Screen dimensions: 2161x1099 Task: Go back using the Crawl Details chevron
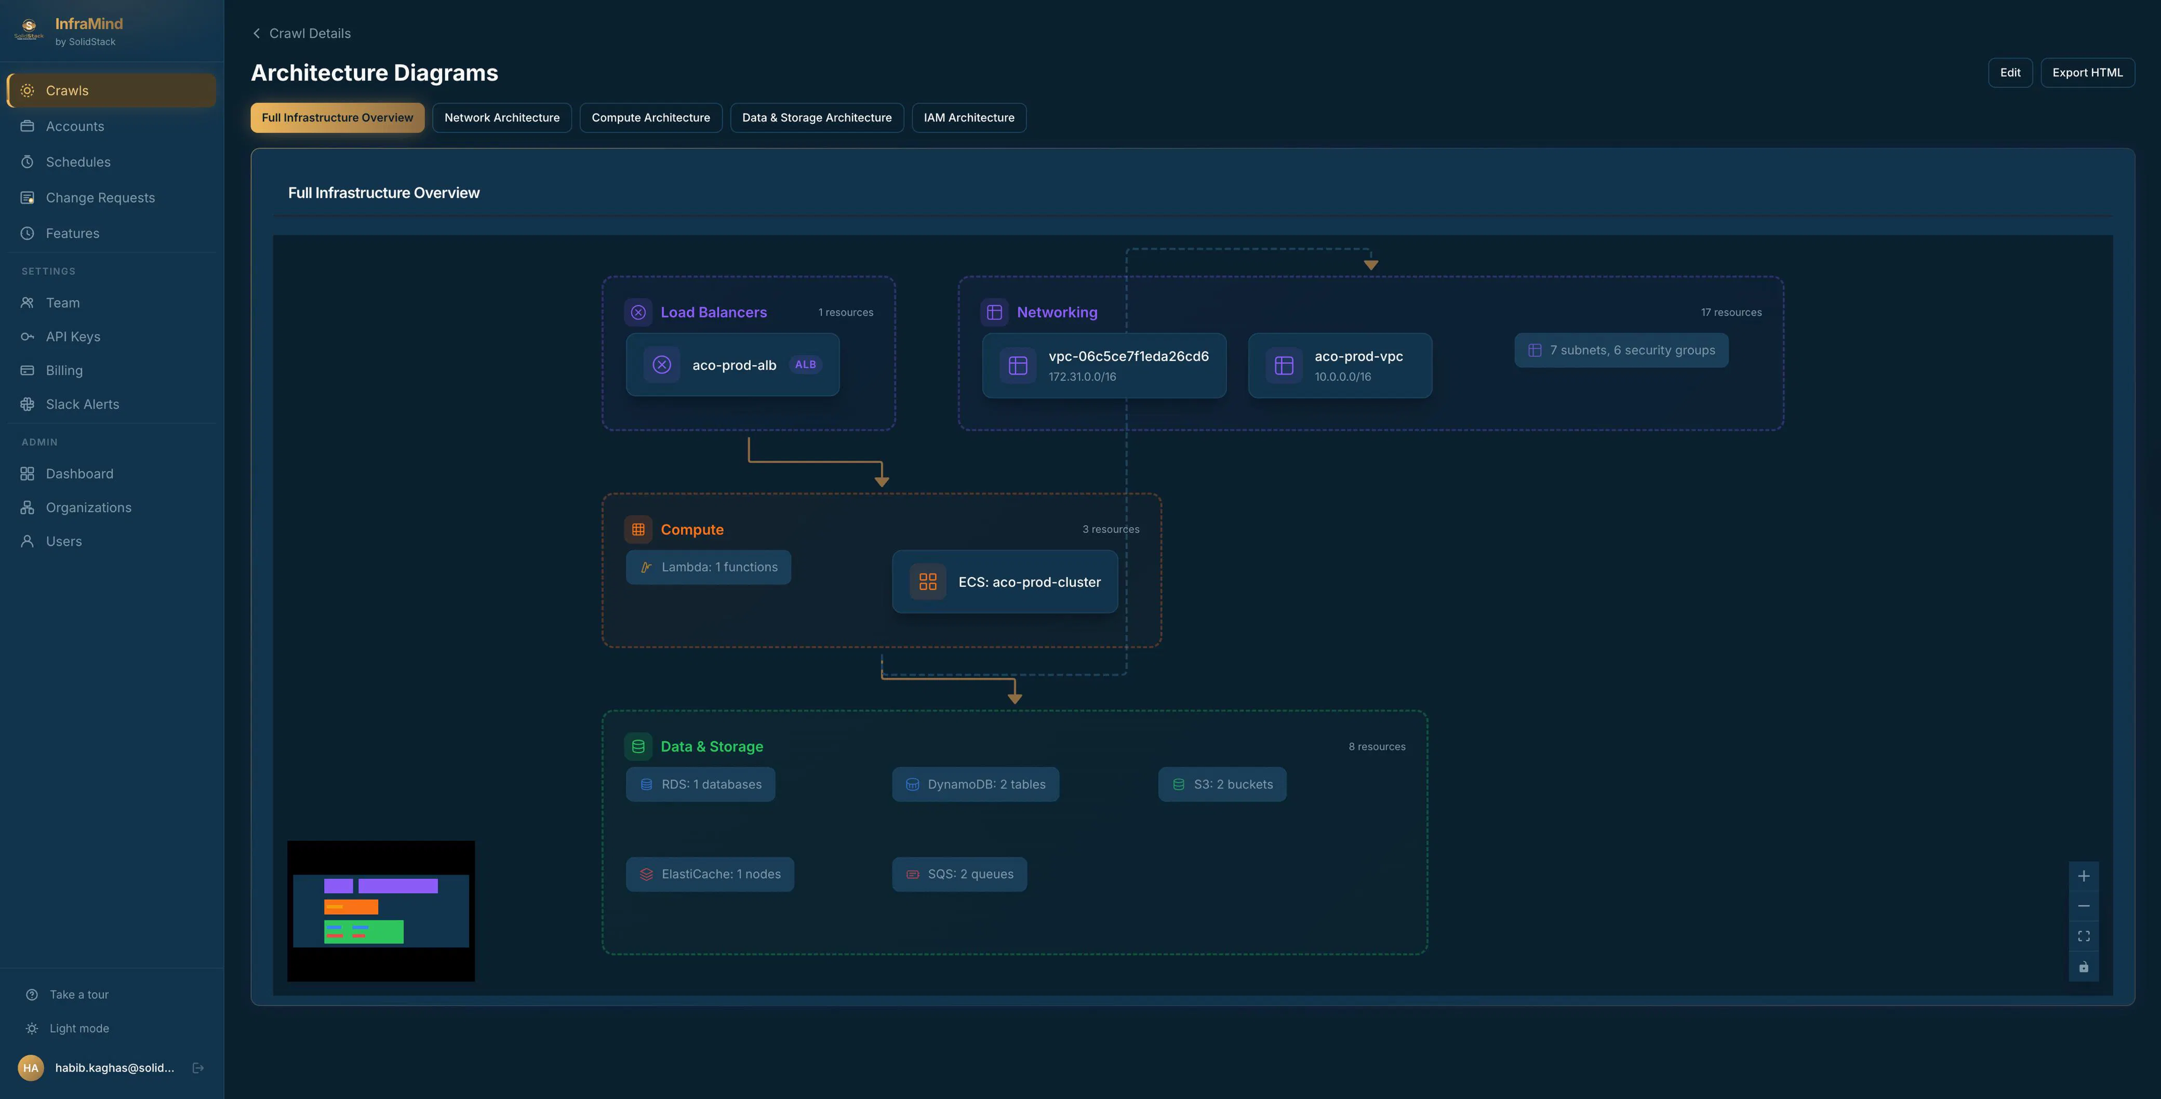[x=257, y=34]
